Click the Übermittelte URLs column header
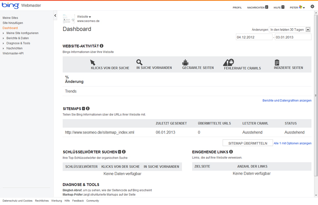The height and width of the screenshot is (205, 318). 214,123
